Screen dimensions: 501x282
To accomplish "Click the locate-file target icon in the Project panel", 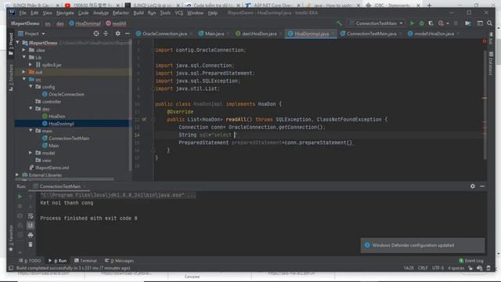I will 96,34.
